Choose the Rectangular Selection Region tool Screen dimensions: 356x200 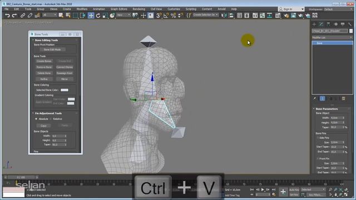tap(76, 16)
